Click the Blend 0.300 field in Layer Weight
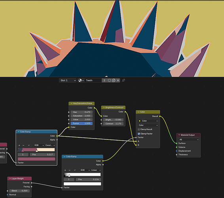 19,191
